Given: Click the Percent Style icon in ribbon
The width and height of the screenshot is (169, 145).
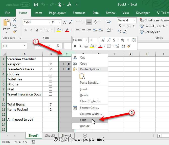Looking at the screenshot, I should [x=128, y=26].
